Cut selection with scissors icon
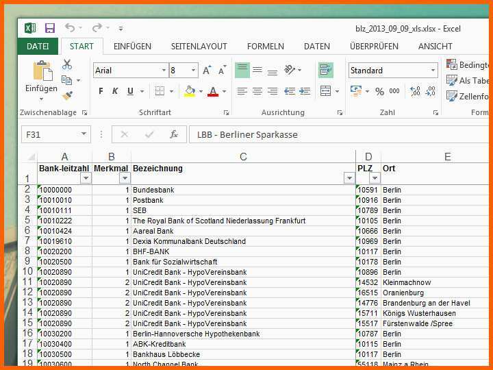The image size is (493, 370). pos(67,64)
